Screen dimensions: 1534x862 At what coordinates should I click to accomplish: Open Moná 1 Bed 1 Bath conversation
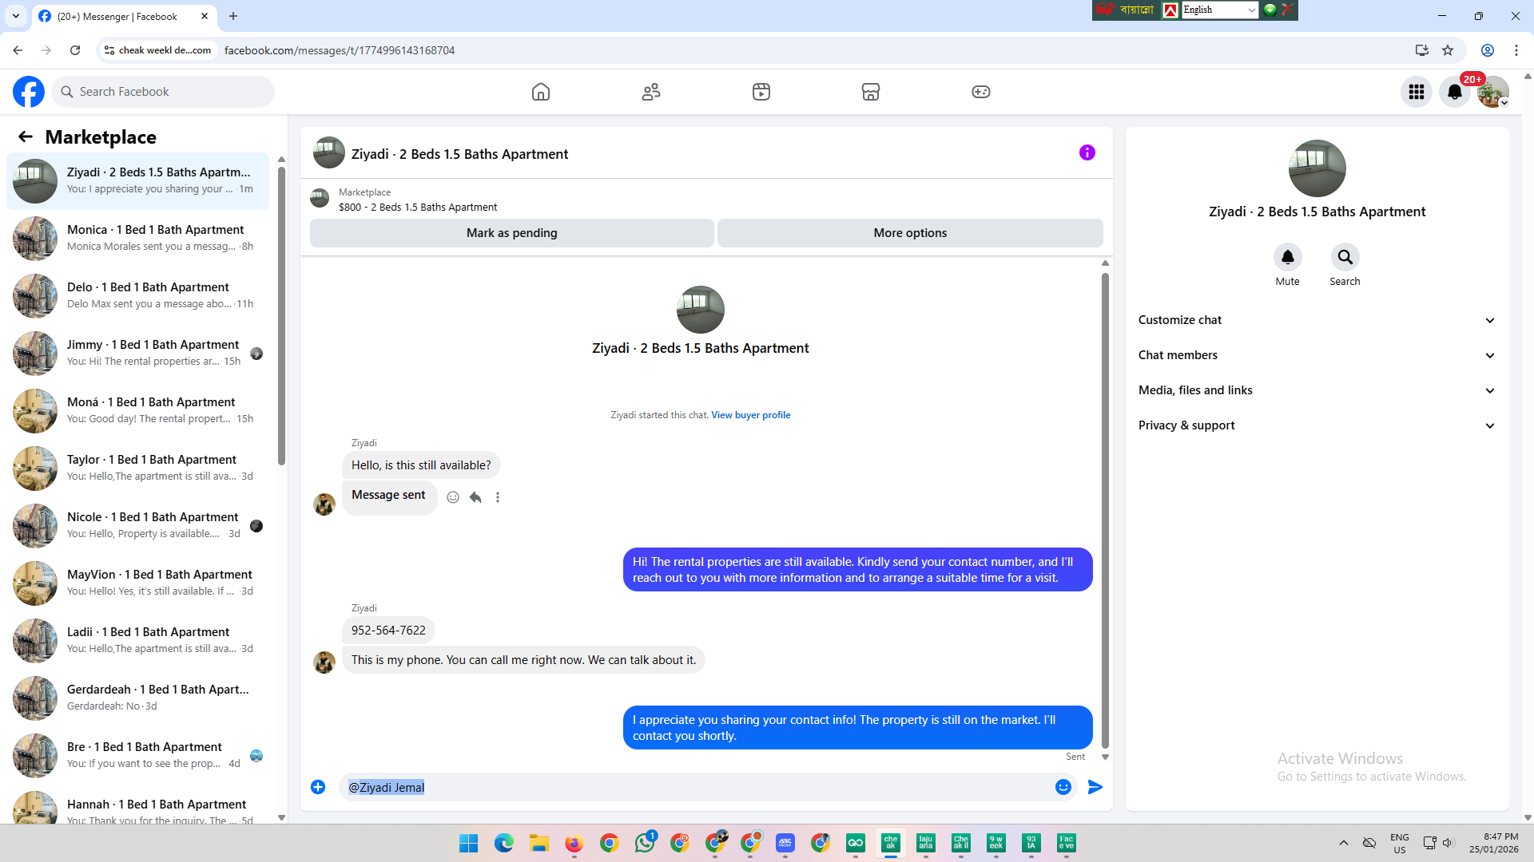point(137,411)
